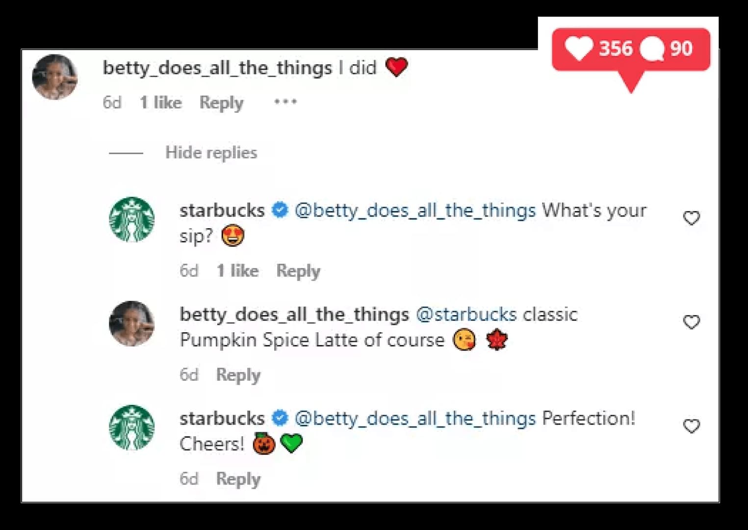Click the @starbucks mention in betty's reply
This screenshot has height=530, width=748.
[x=465, y=314]
